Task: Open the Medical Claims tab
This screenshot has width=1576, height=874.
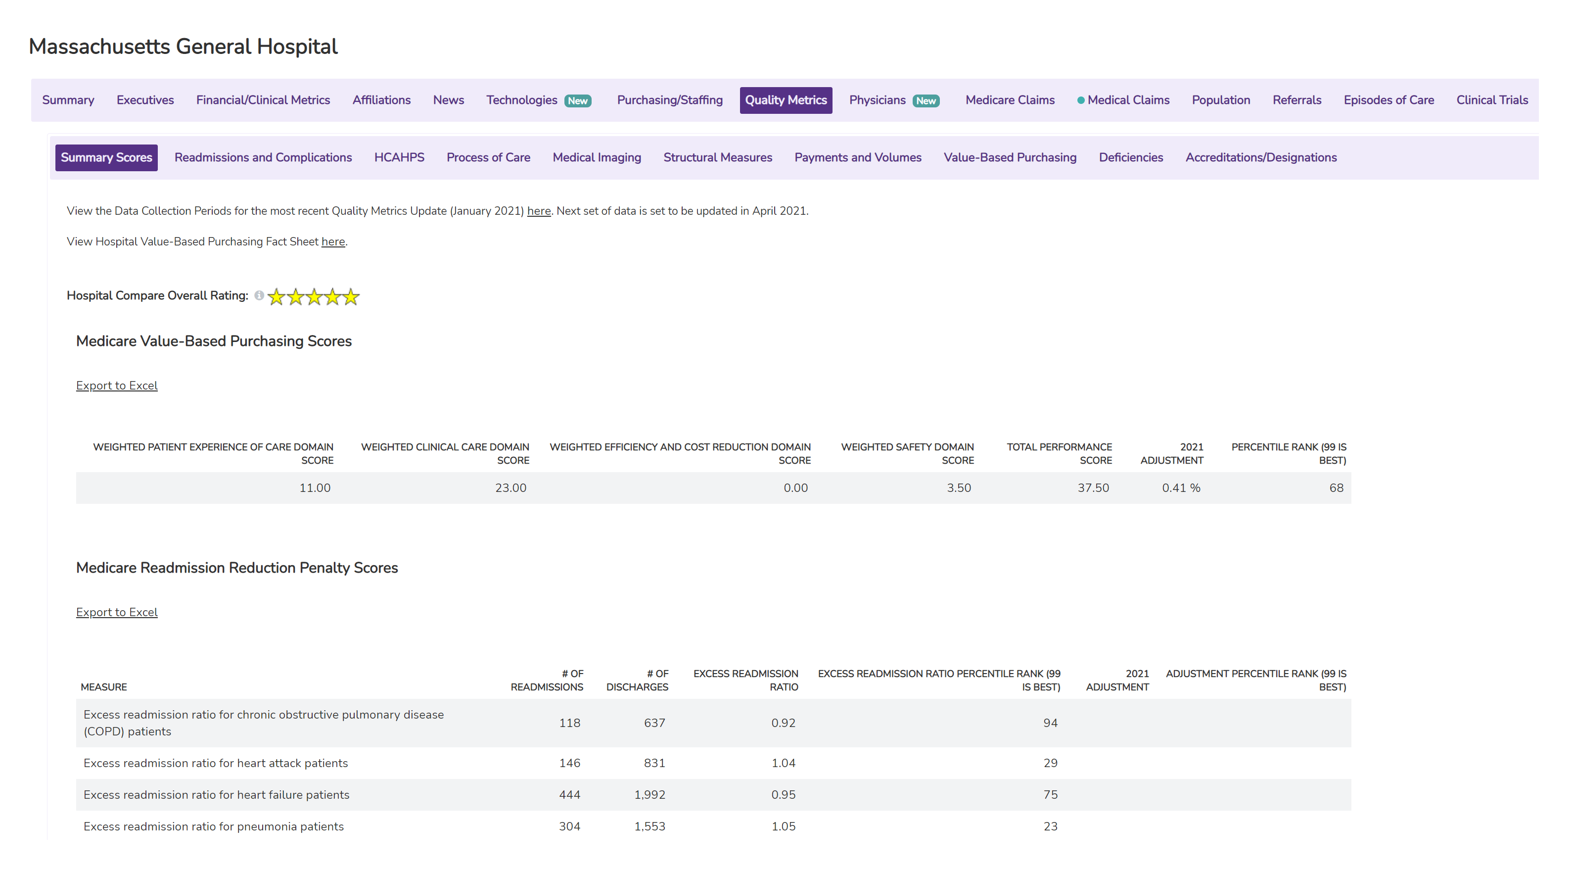Action: point(1128,100)
